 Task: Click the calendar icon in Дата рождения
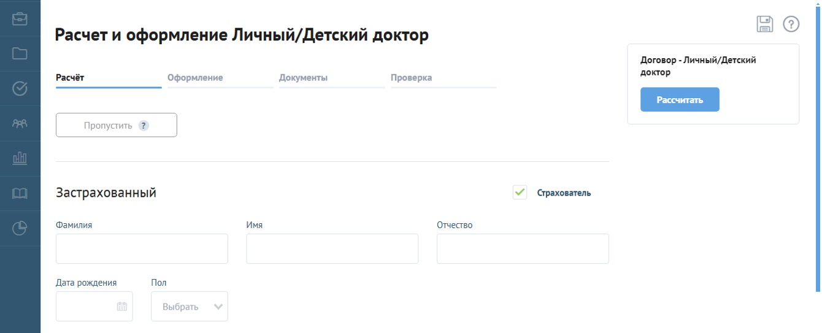(122, 307)
